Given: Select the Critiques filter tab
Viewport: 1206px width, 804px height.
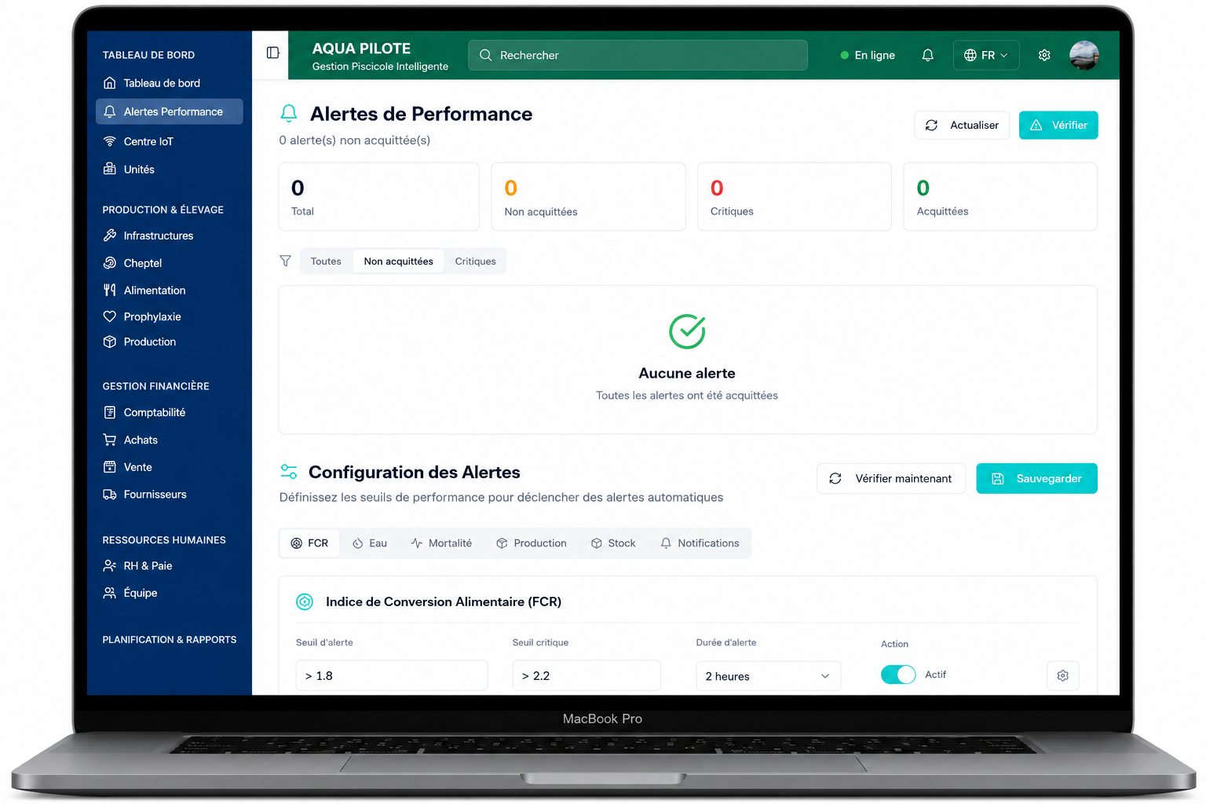Looking at the screenshot, I should coord(475,261).
